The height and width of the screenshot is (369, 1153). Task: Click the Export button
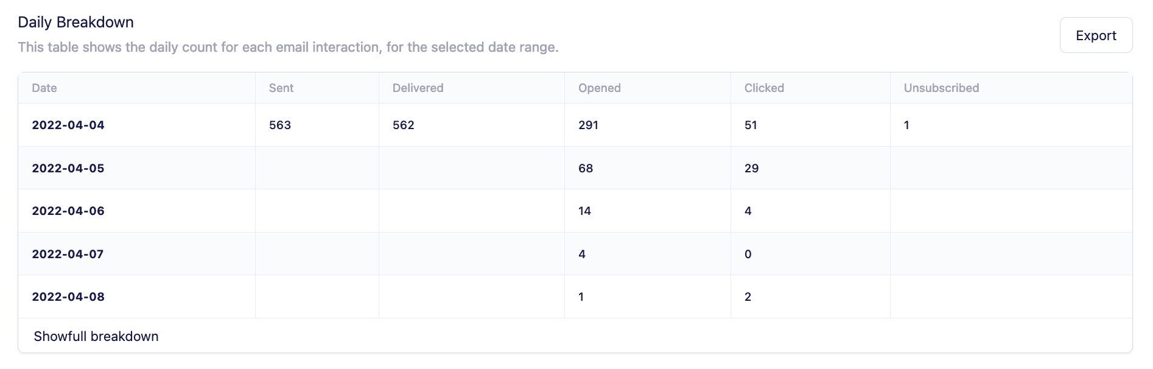(1095, 35)
